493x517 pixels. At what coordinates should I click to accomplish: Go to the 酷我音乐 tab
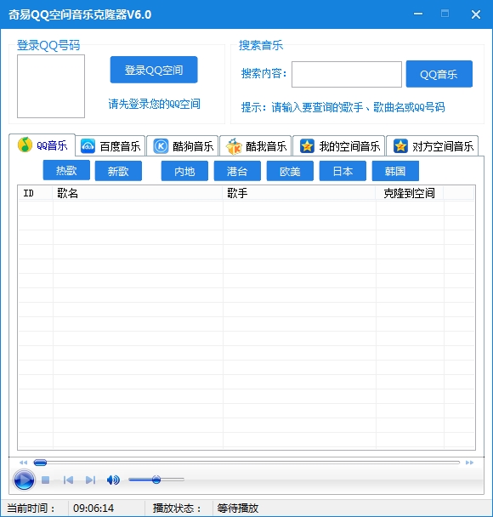click(256, 146)
